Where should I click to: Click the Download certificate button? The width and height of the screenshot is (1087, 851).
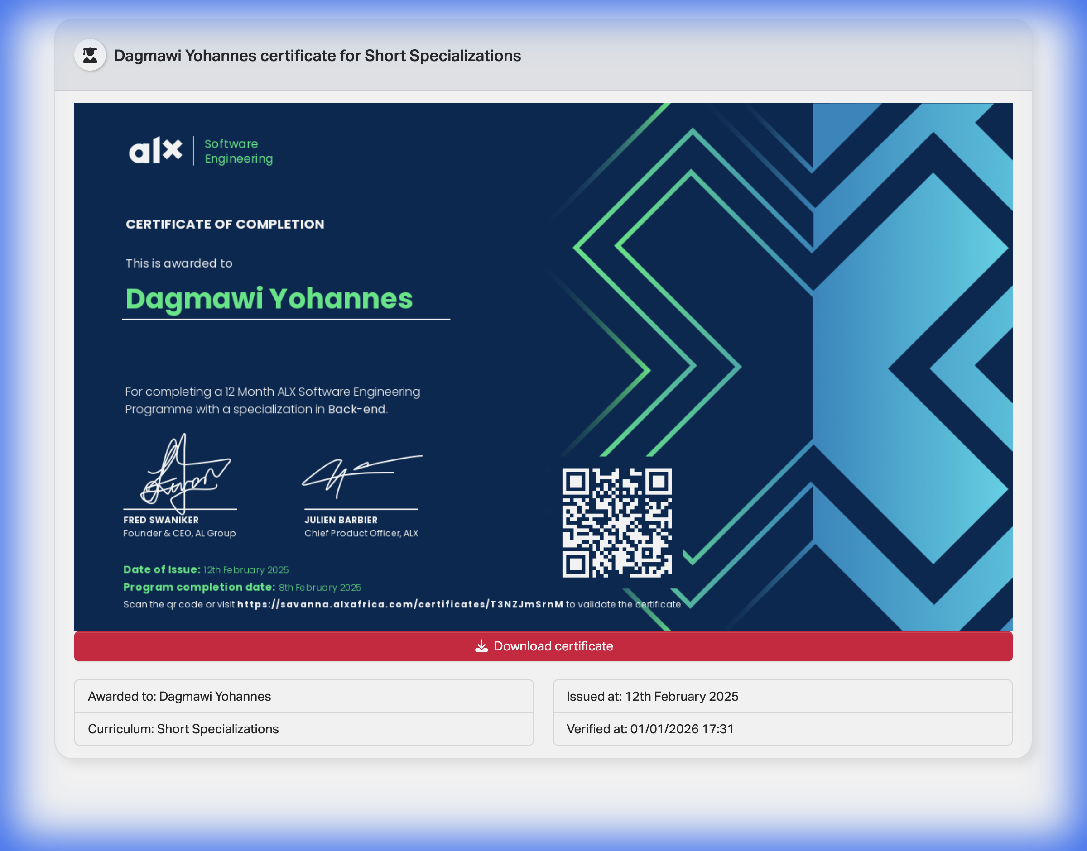click(543, 646)
